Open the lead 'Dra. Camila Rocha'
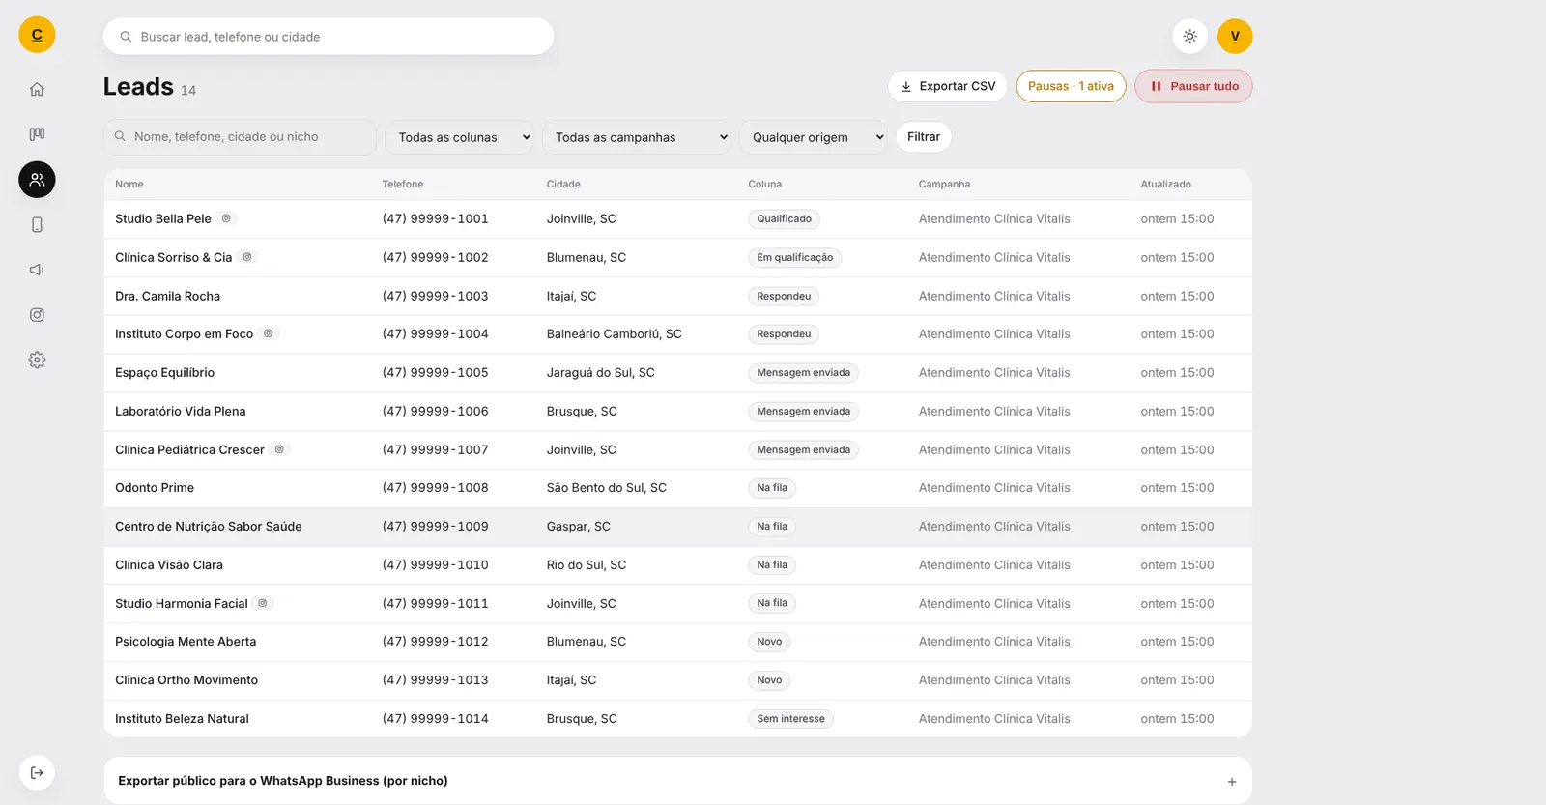Viewport: 1546px width, 805px height. coord(167,296)
